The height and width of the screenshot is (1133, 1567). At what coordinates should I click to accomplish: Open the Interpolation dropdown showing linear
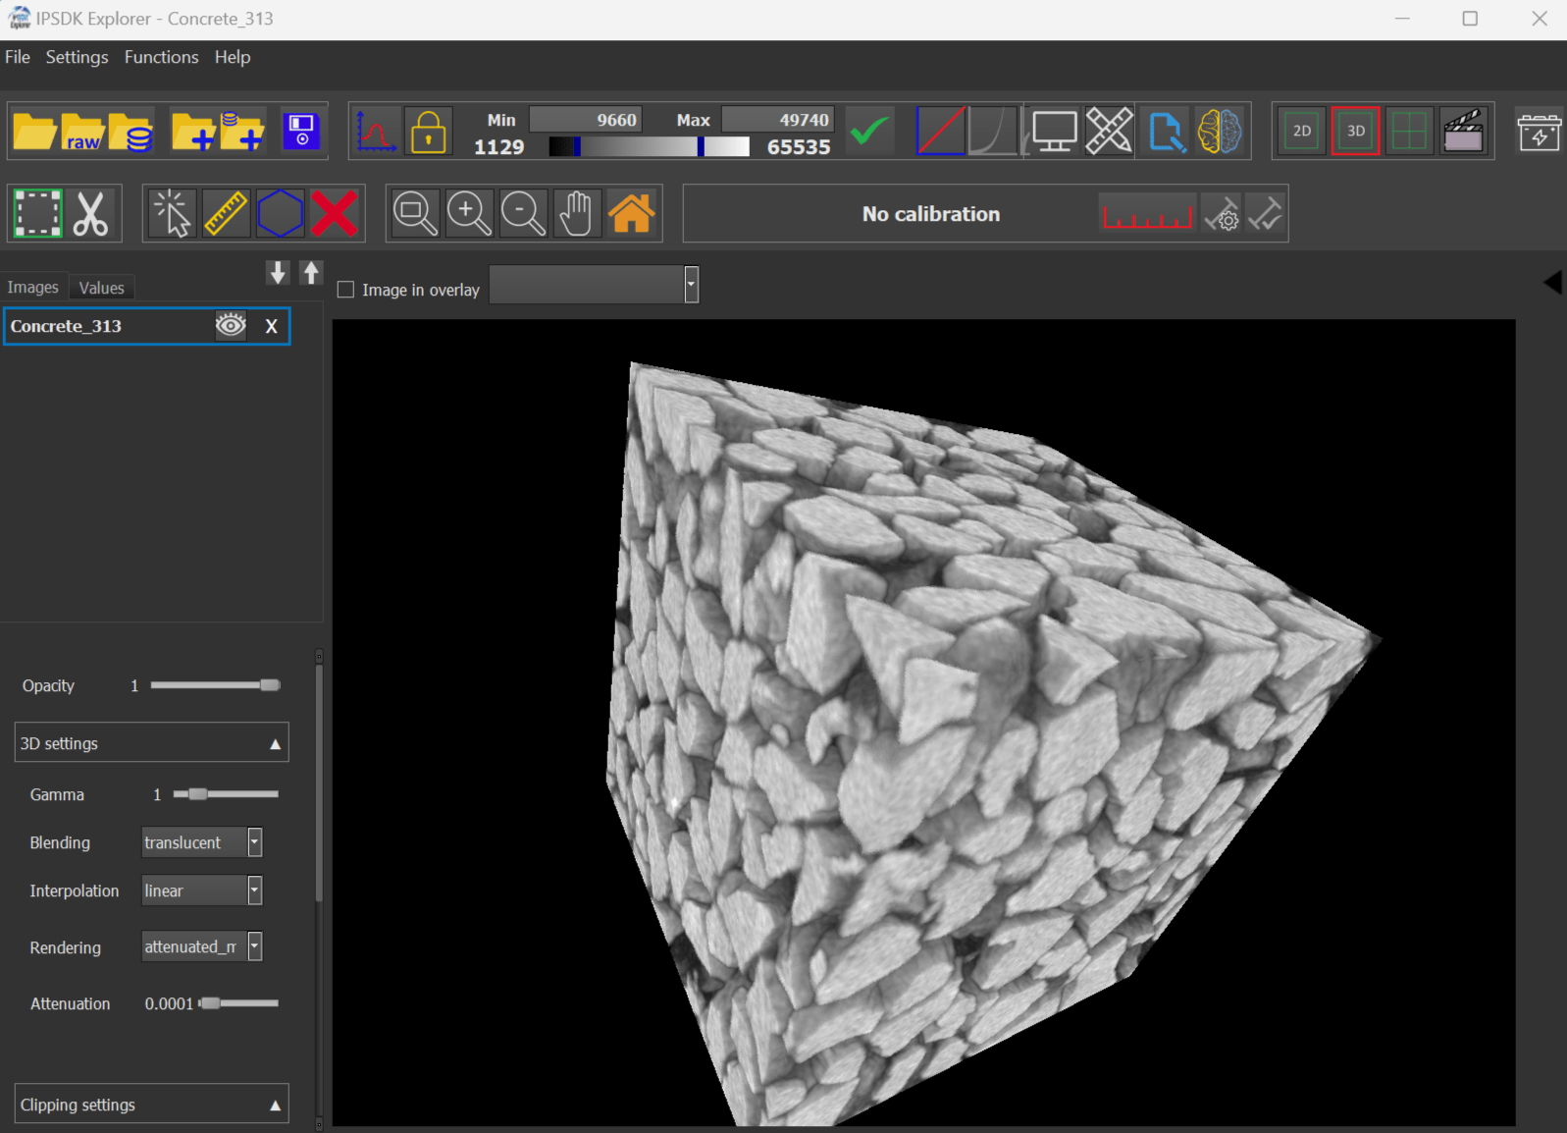pos(201,890)
